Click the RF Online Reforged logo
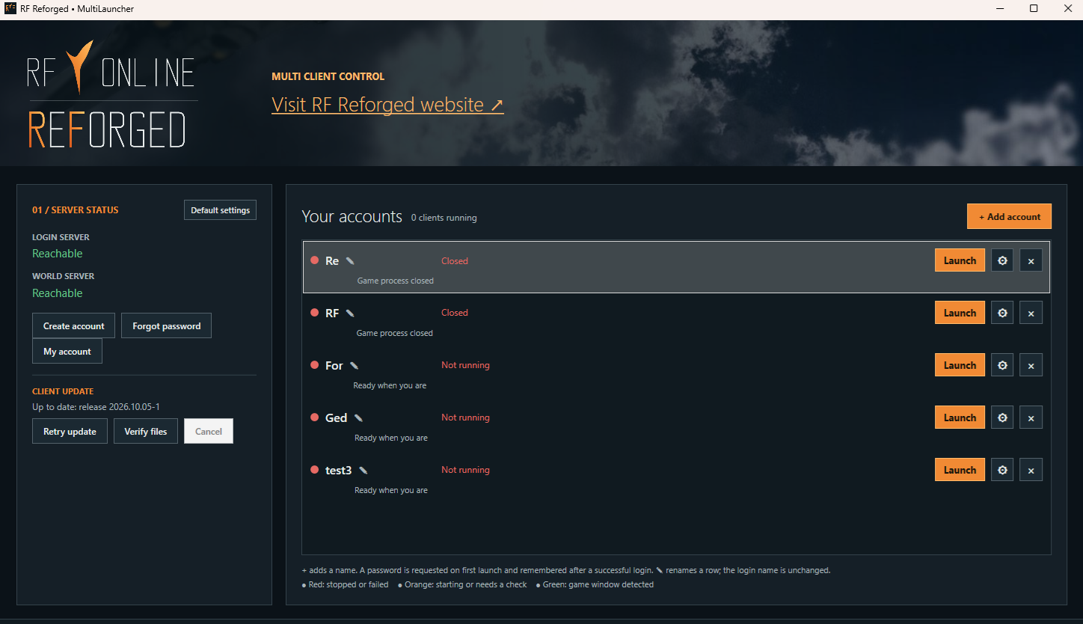The height and width of the screenshot is (624, 1083). tap(112, 94)
